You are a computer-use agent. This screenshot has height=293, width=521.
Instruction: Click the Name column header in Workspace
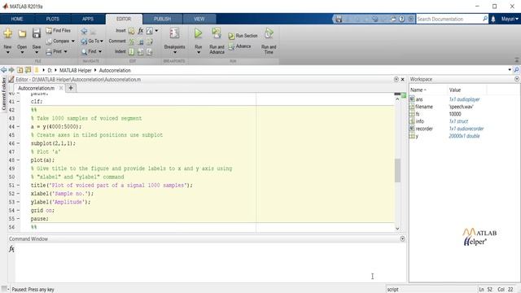(428, 90)
